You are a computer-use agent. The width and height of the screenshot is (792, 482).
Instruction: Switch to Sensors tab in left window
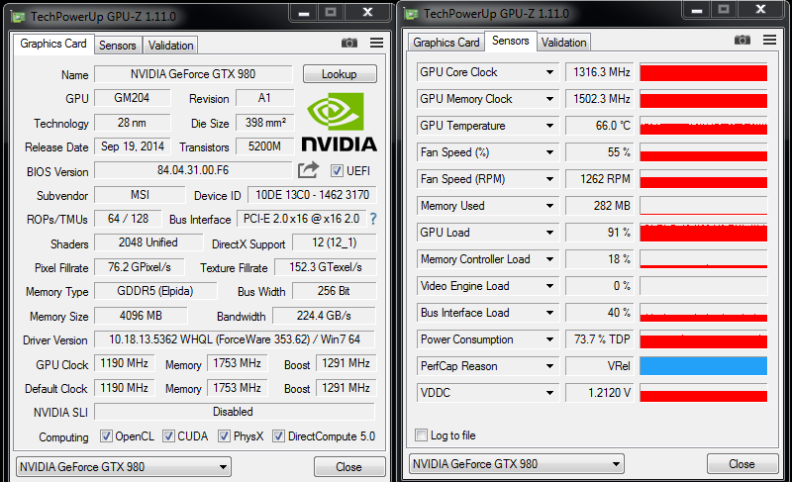117,46
